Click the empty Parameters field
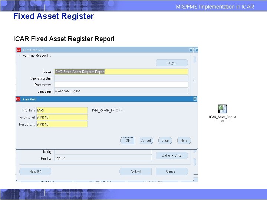This screenshot has width=267, height=200. coord(121,84)
